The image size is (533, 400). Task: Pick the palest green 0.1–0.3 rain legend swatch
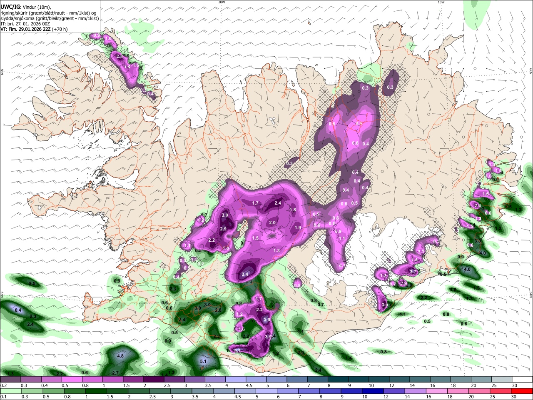[x=11, y=391]
